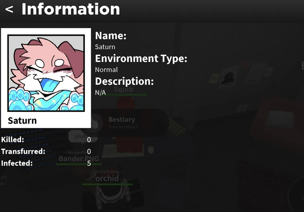This screenshot has height=212, width=304.
Task: Click the Saturn character portrait image
Action: [46, 73]
